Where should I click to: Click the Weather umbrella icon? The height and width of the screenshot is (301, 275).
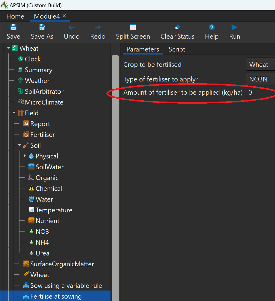[x=20, y=80]
